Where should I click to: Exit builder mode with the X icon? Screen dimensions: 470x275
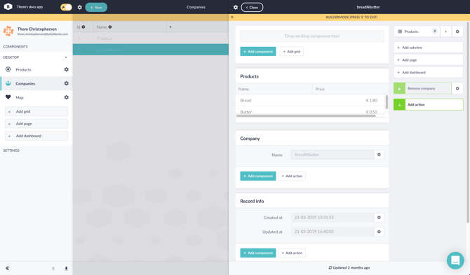[232, 17]
